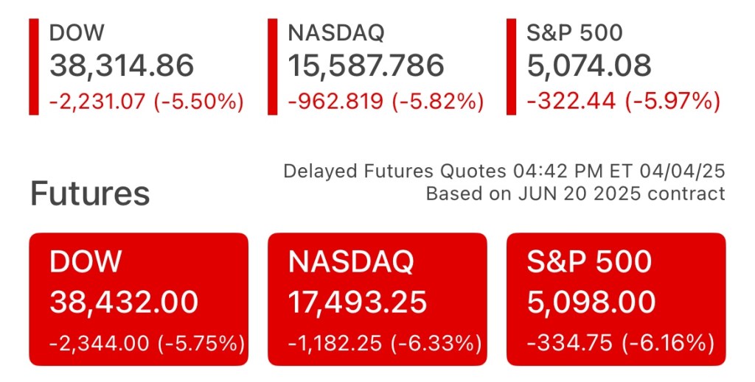This screenshot has width=755, height=382.
Task: Open the S&P 500 index quote at top
Action: click(575, 33)
